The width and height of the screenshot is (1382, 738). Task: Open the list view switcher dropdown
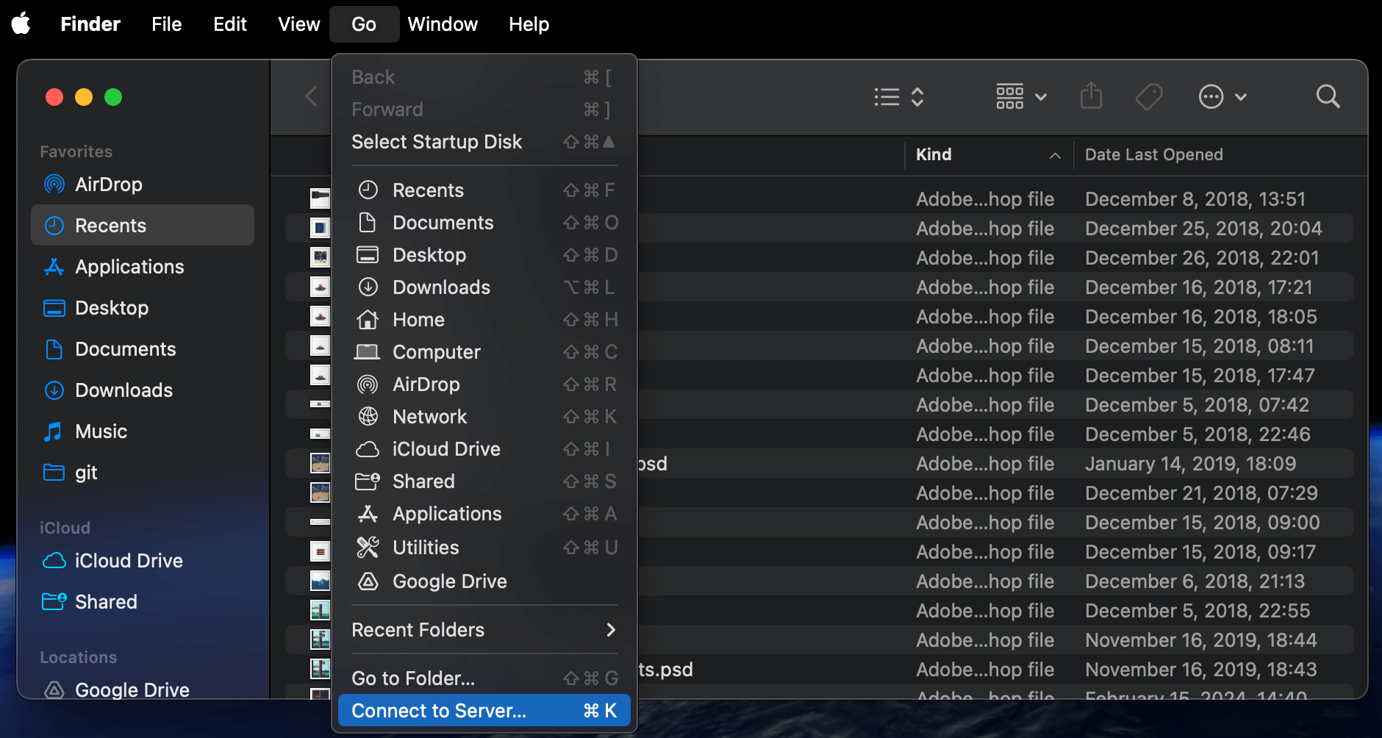899,96
